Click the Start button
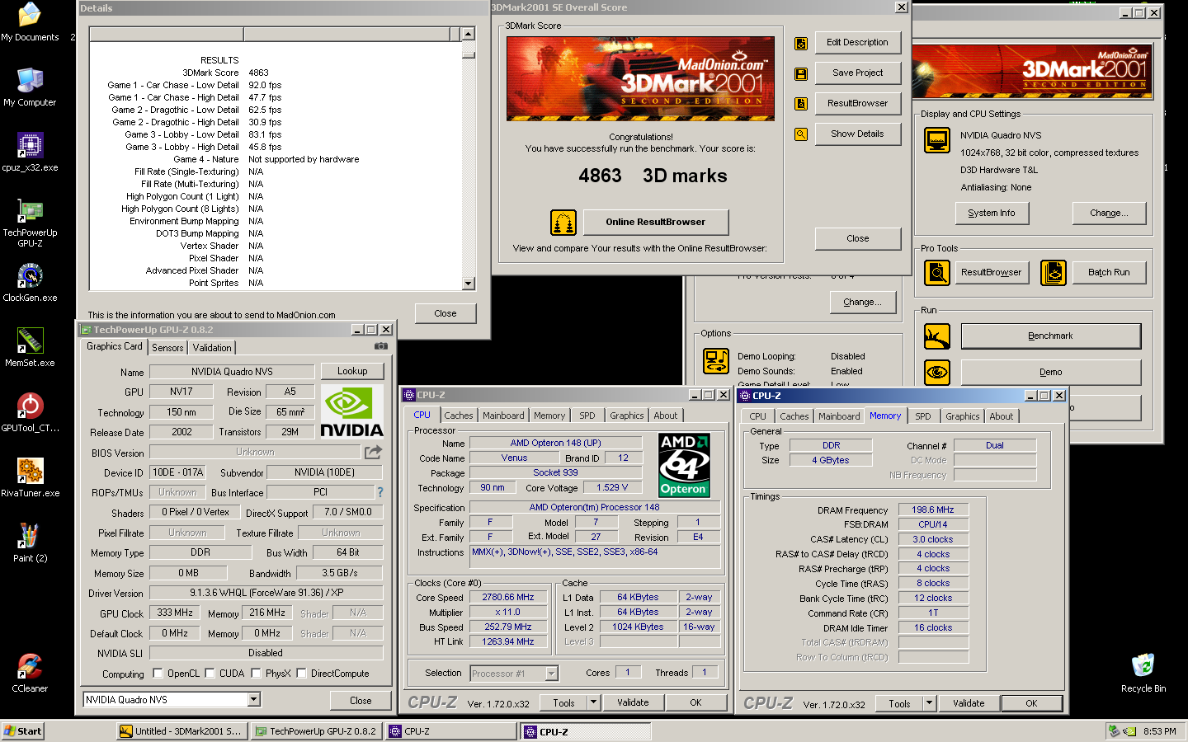Image resolution: width=1188 pixels, height=742 pixels. [23, 731]
